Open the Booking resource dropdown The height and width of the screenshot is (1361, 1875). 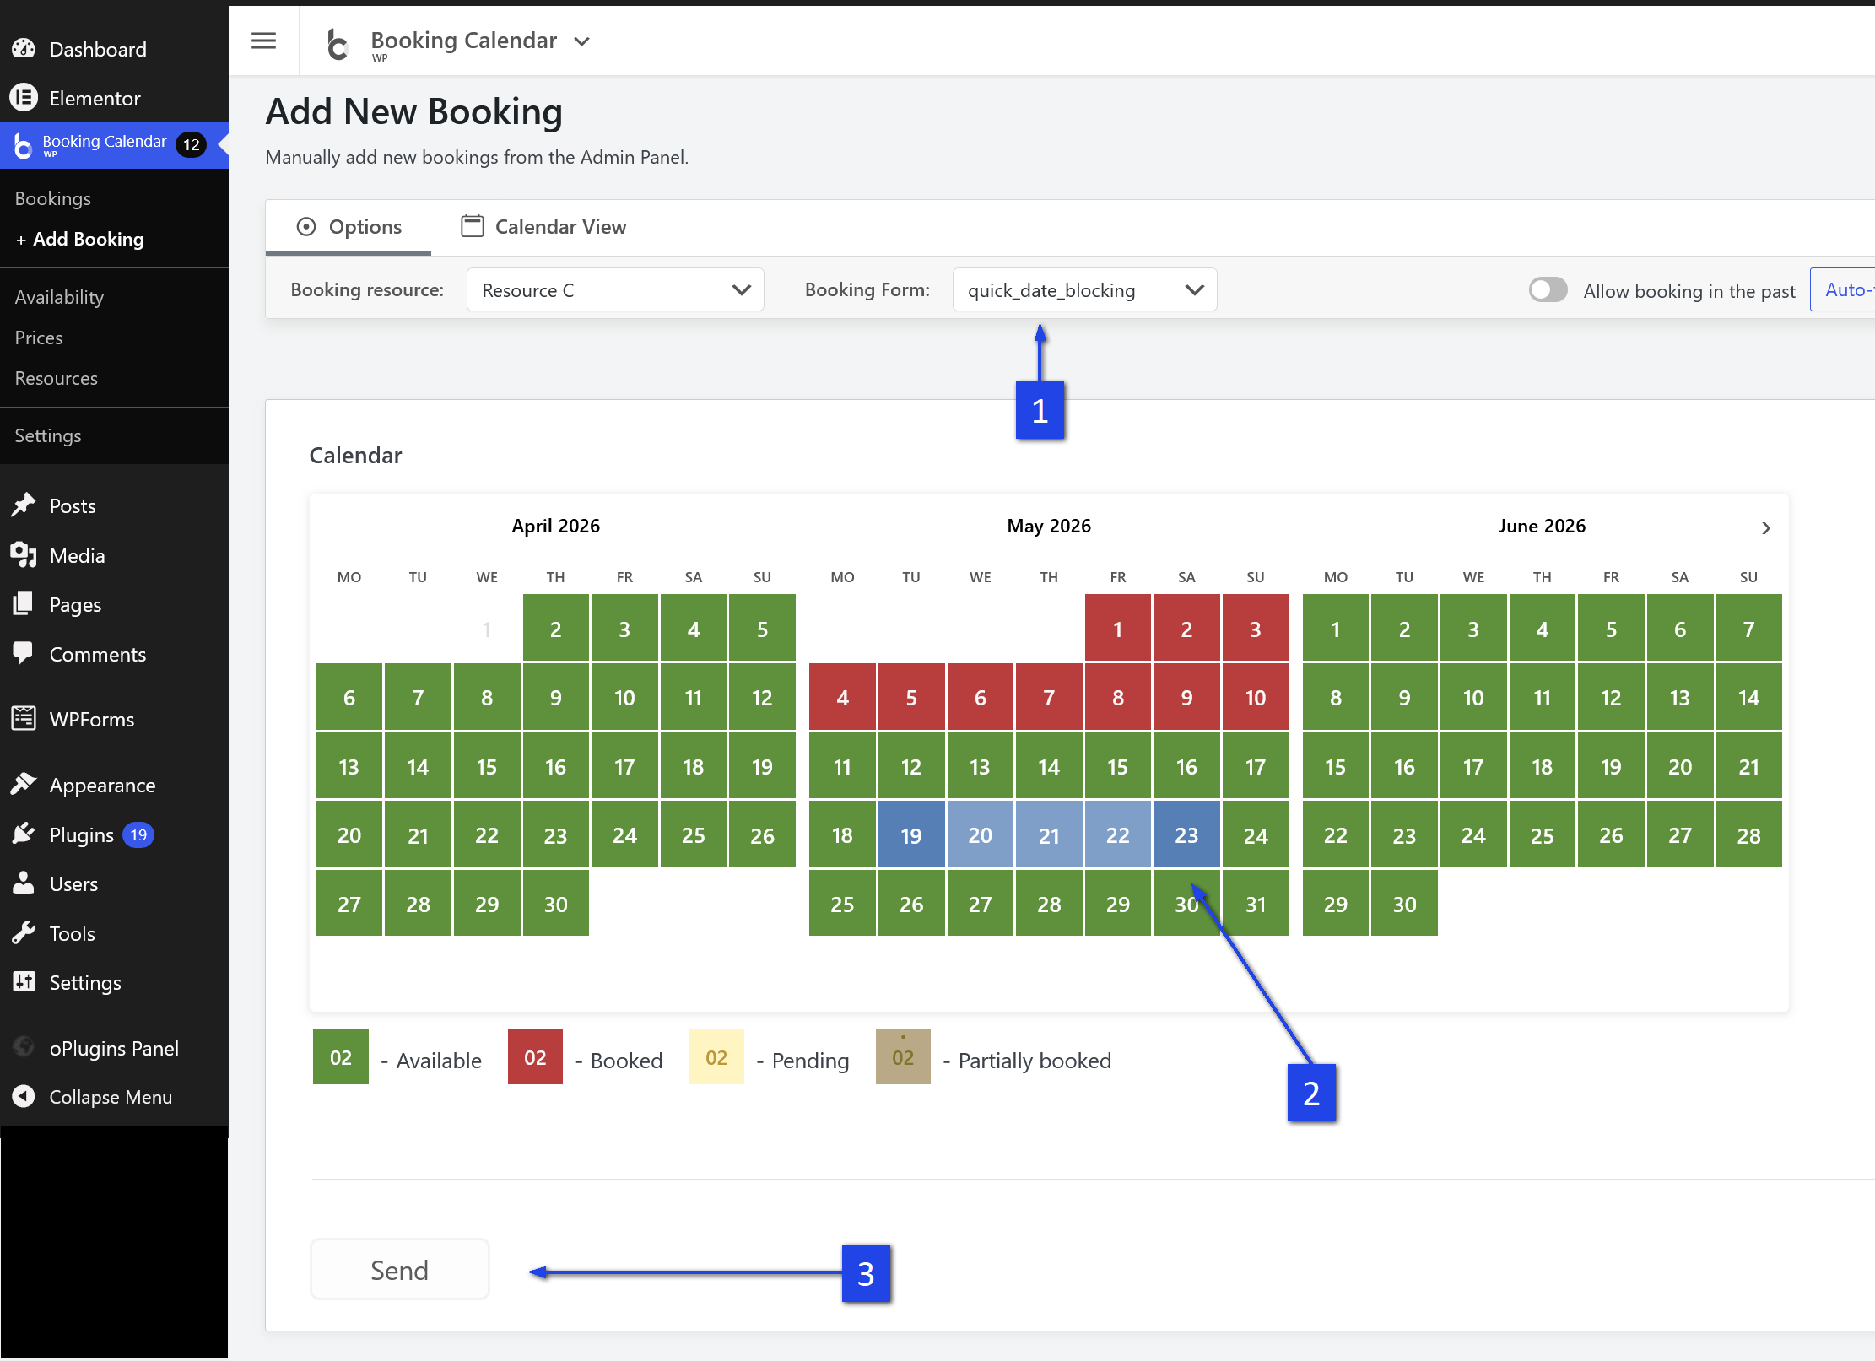(614, 290)
